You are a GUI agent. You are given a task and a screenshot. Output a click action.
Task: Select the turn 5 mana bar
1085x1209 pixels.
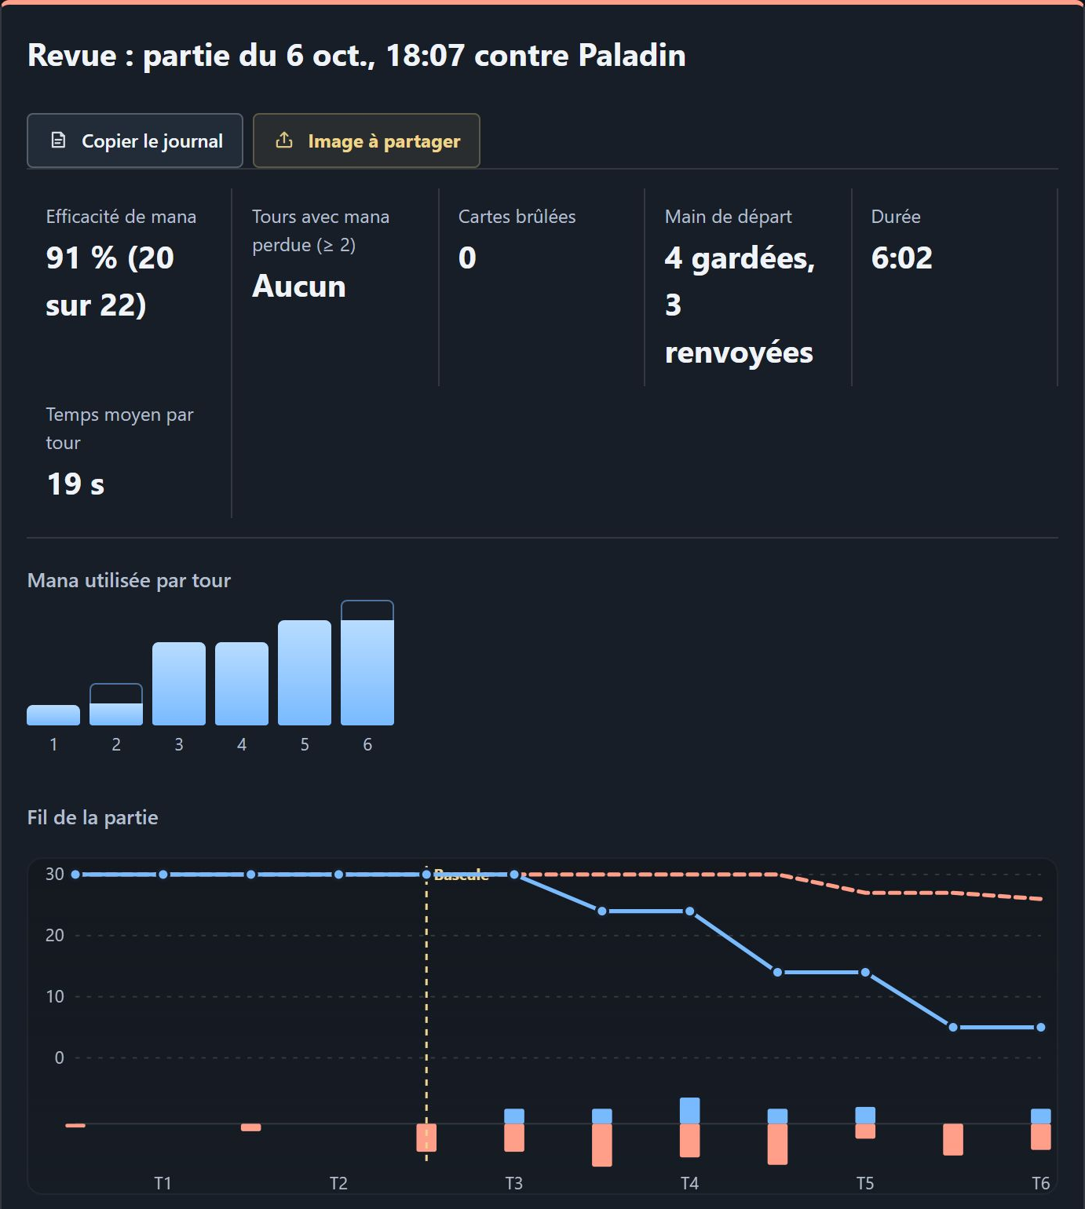pyautogui.click(x=305, y=673)
